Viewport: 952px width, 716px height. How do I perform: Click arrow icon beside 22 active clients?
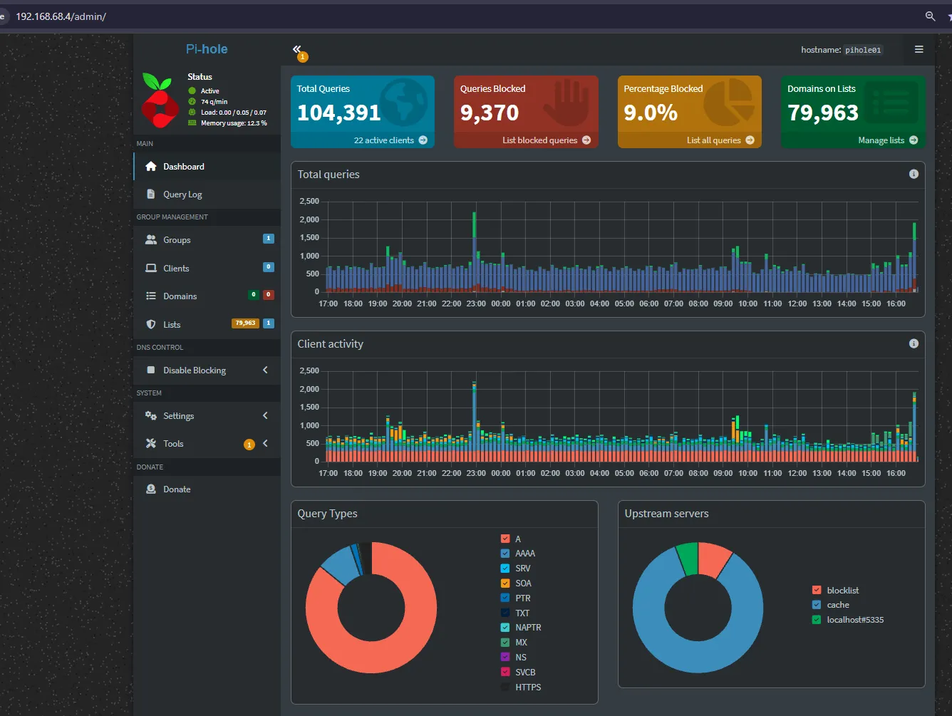pos(423,140)
